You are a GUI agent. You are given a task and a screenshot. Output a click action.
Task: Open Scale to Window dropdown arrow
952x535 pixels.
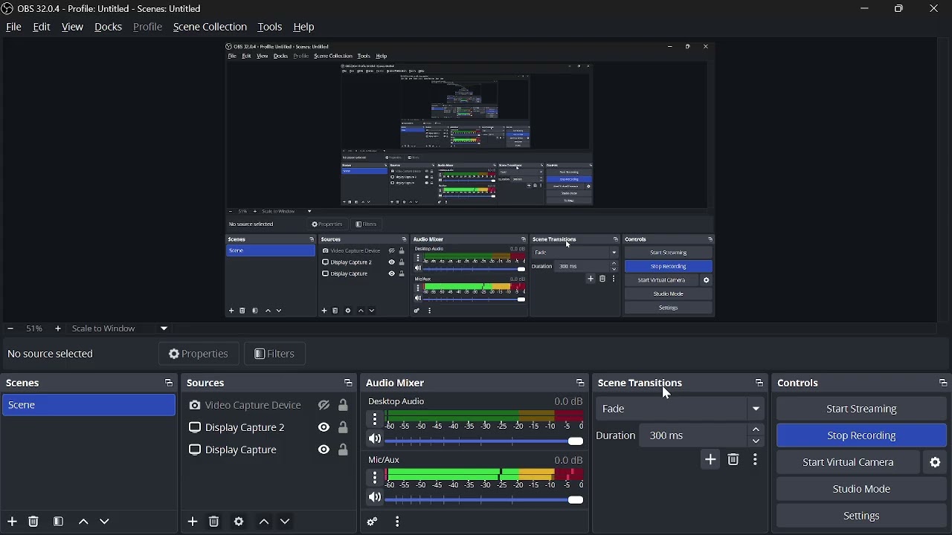(x=164, y=328)
